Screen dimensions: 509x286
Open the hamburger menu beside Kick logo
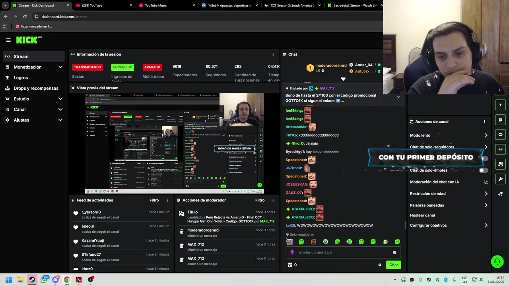[x=8, y=40]
